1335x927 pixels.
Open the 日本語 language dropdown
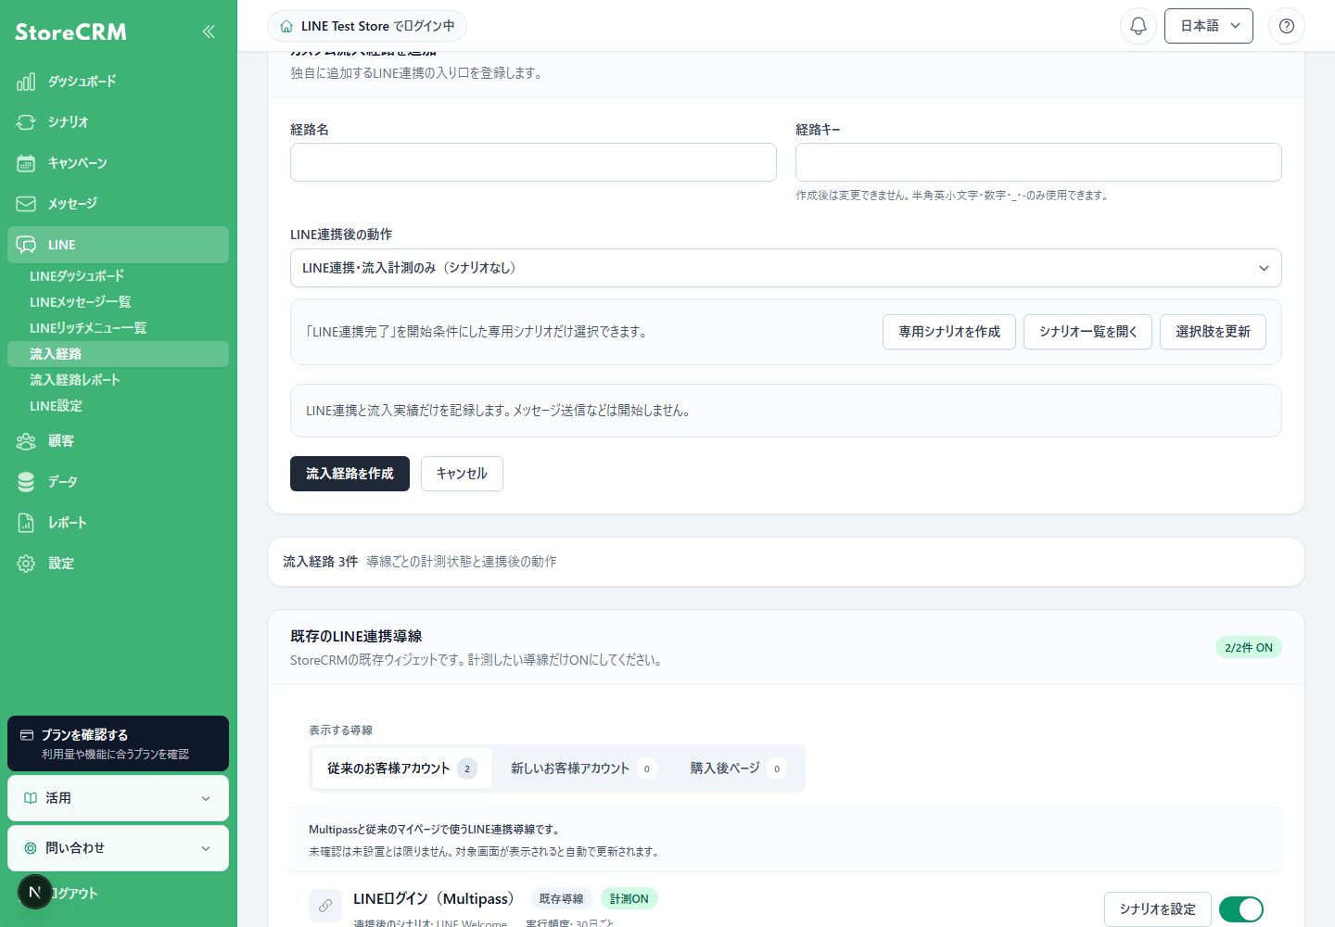(x=1209, y=26)
